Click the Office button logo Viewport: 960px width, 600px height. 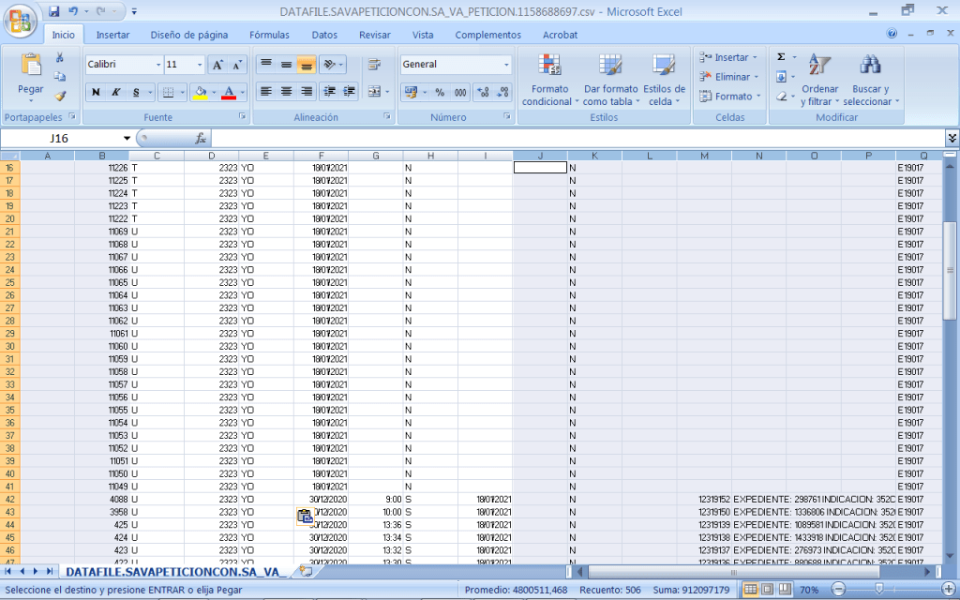click(x=21, y=22)
